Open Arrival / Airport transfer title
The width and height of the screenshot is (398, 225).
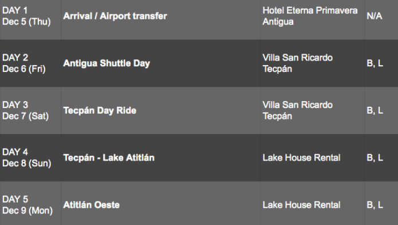tap(115, 16)
